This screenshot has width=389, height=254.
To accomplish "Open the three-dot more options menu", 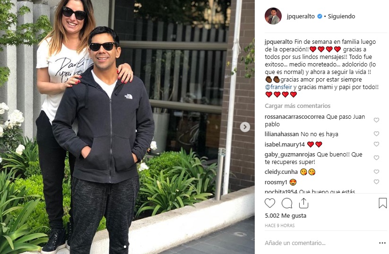I will pos(382,243).
